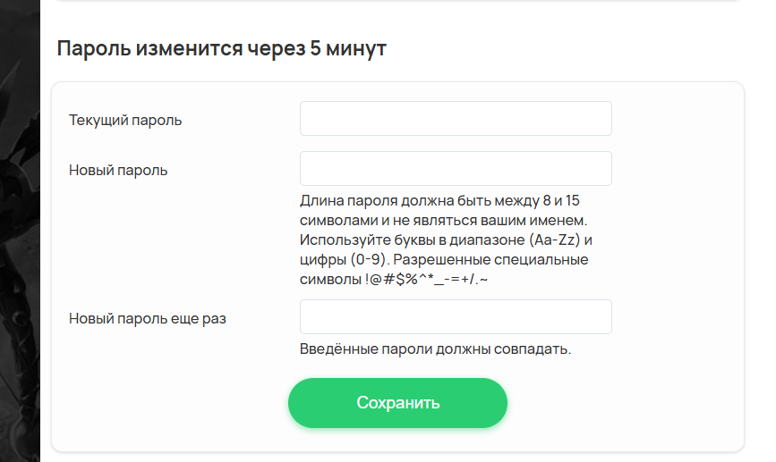The height and width of the screenshot is (462, 776).
Task: Click the Текущий пароль label
Action: 125,120
